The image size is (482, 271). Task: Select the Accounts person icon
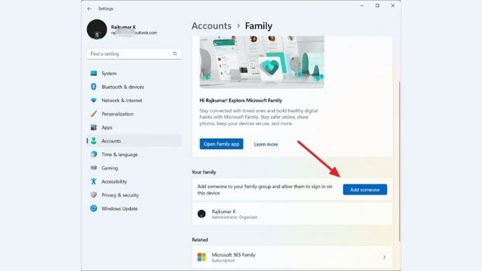point(94,140)
